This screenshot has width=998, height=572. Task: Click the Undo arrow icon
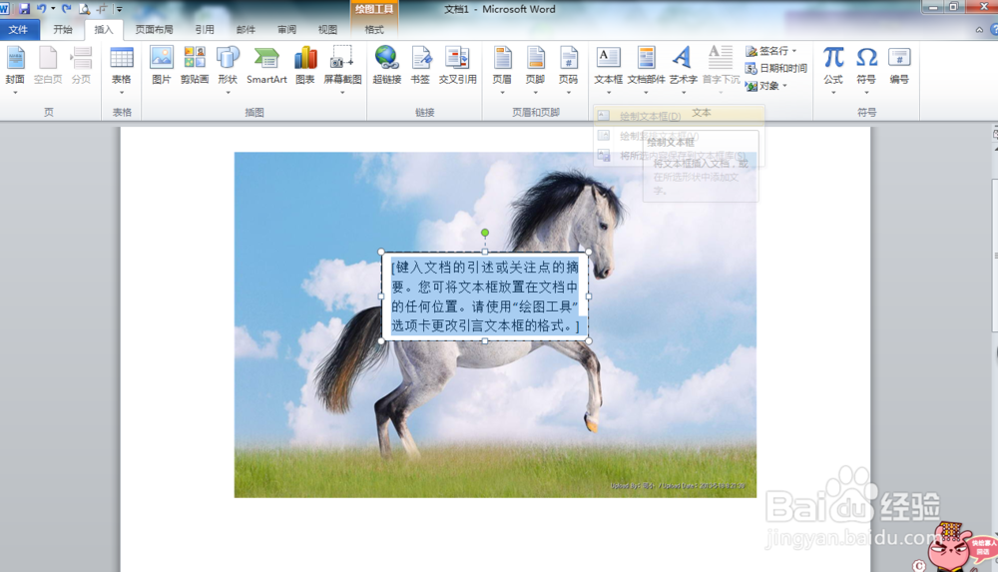(x=41, y=9)
